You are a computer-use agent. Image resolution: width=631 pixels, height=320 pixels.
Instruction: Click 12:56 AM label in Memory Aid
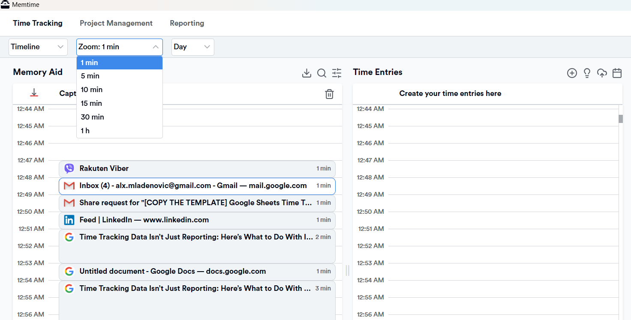[x=31, y=314]
